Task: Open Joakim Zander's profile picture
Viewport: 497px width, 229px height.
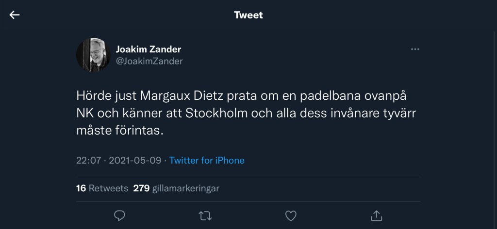Action: point(93,55)
